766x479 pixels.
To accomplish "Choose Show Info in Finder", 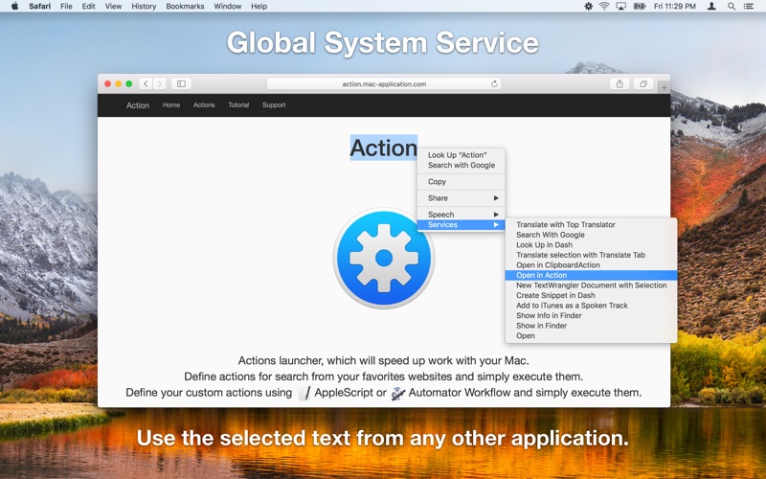I will coord(592,316).
